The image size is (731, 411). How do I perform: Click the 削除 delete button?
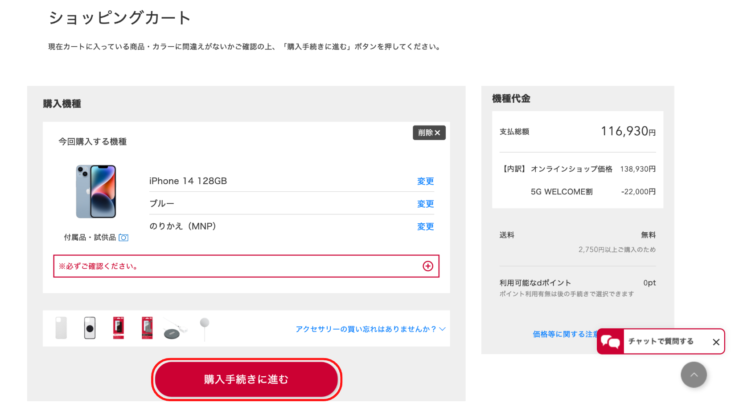click(x=429, y=133)
